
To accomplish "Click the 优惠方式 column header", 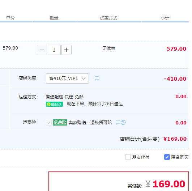I will pos(109,18).
